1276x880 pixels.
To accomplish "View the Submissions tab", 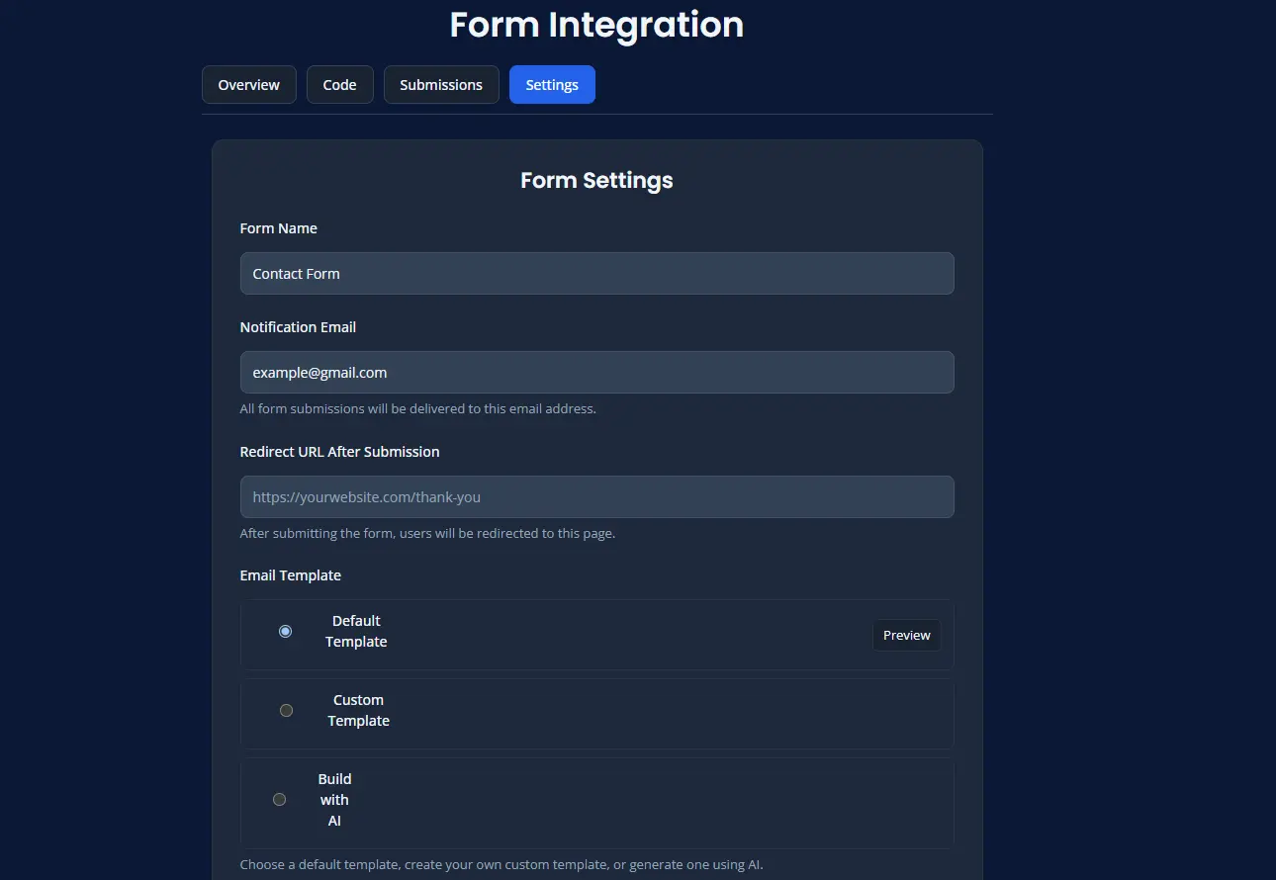I will [x=441, y=84].
